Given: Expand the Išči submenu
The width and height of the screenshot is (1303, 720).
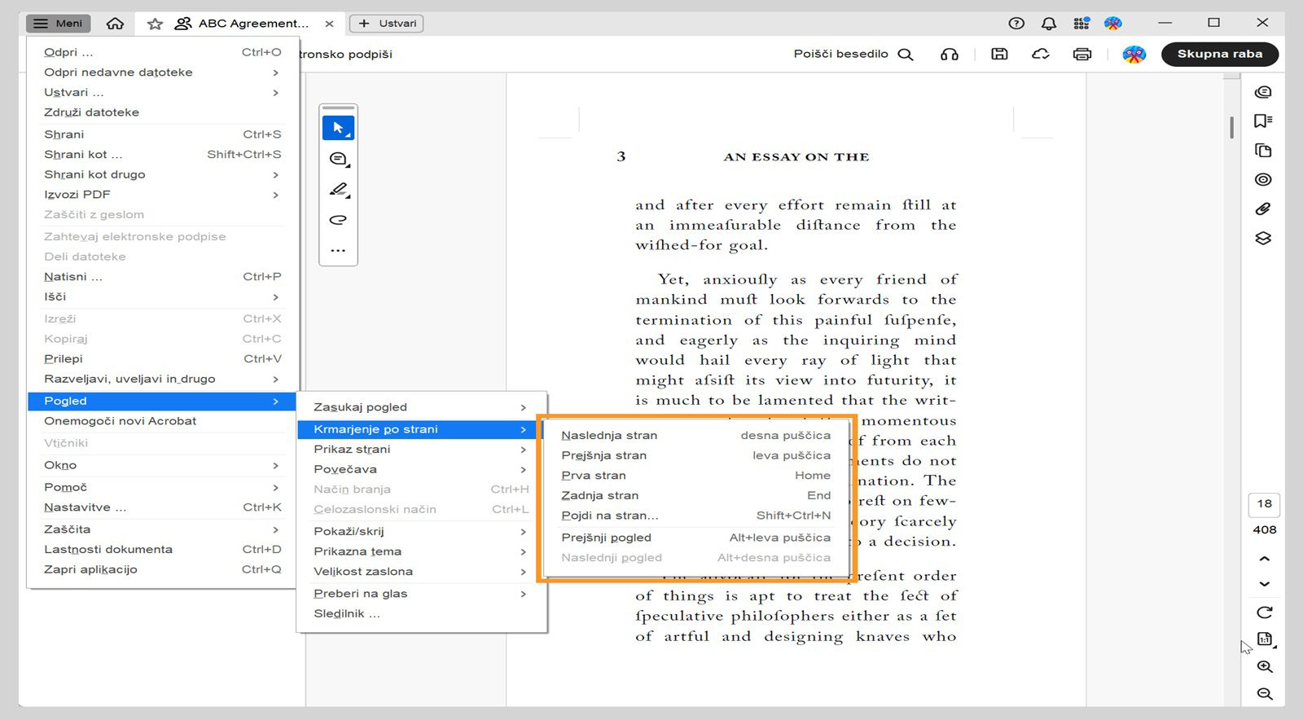Looking at the screenshot, I should tap(163, 296).
